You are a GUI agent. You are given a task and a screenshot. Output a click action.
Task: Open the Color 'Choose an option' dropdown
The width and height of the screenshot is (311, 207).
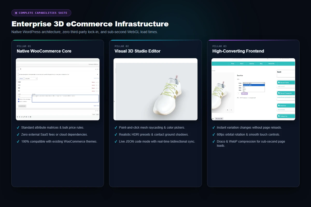click(254, 83)
